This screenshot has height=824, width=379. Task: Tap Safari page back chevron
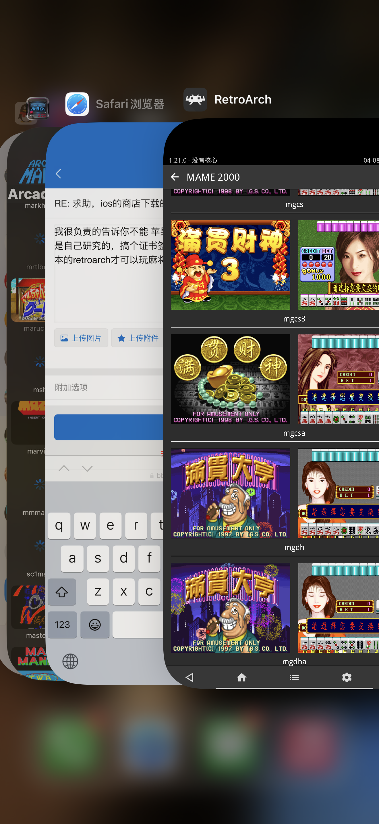point(58,174)
